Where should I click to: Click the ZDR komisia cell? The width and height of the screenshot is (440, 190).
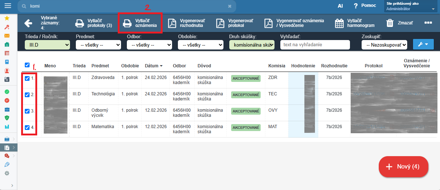[273, 78]
